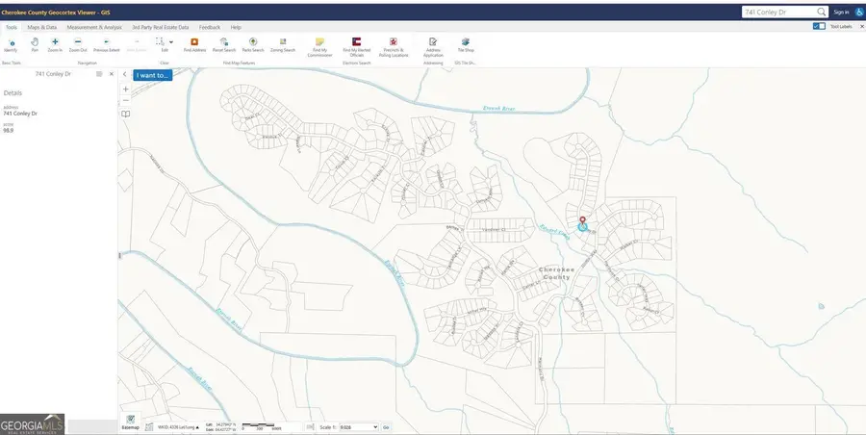866x435 pixels.
Task: Click the side panel resize handle
Action: (x=119, y=255)
